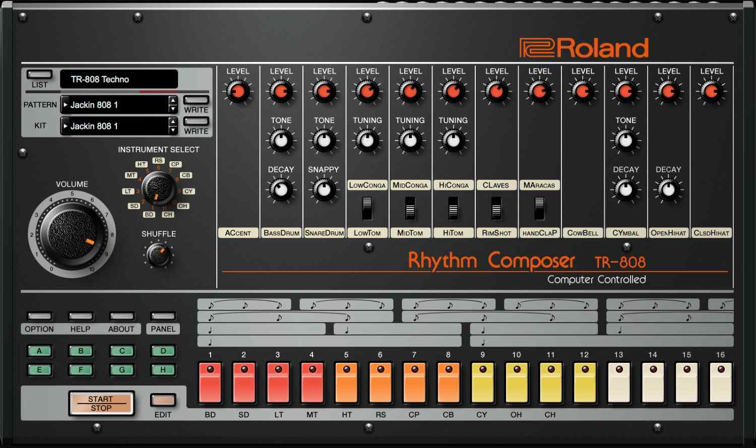The width and height of the screenshot is (756, 448).
Task: Turn the Accent LEVEL knob
Action: [x=238, y=92]
